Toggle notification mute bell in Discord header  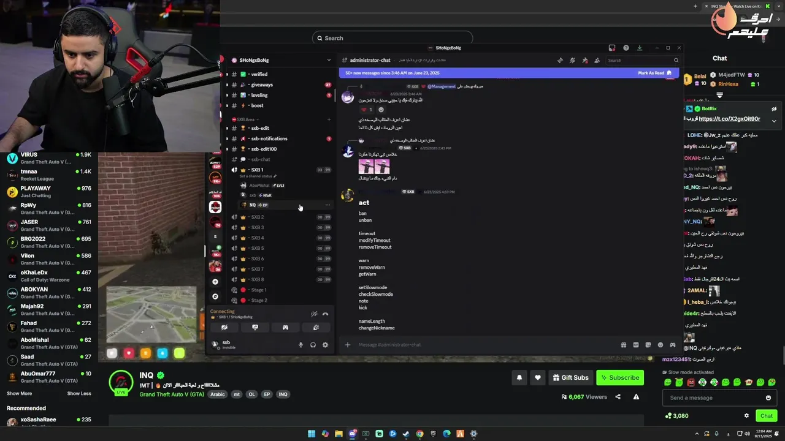(572, 60)
